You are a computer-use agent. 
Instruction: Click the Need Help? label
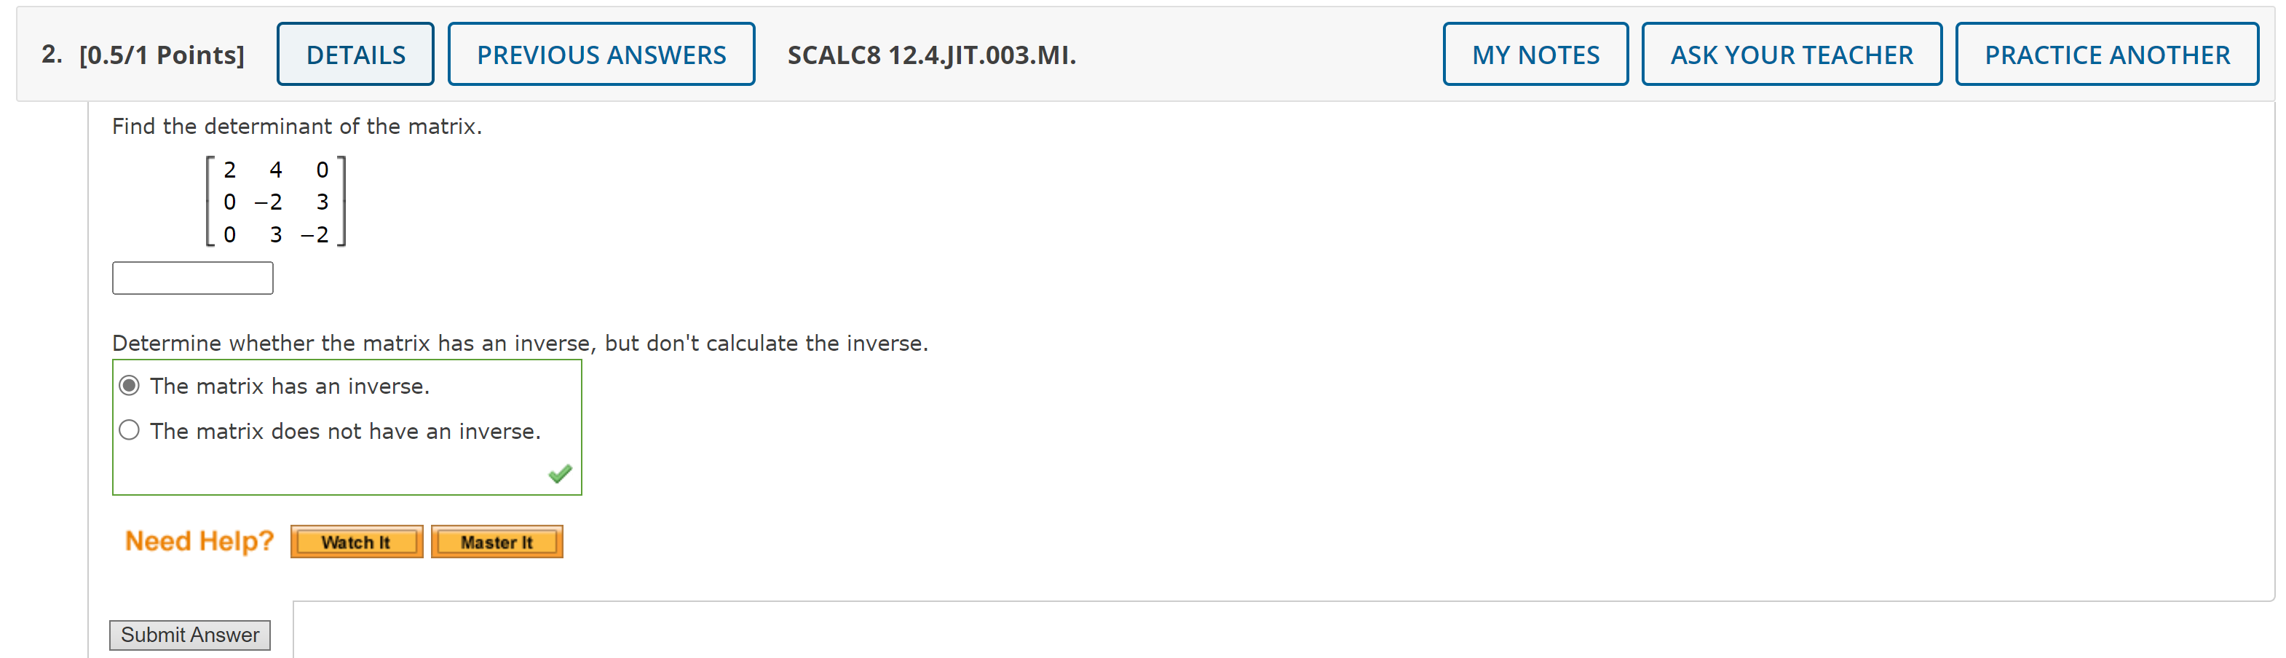[x=199, y=541]
